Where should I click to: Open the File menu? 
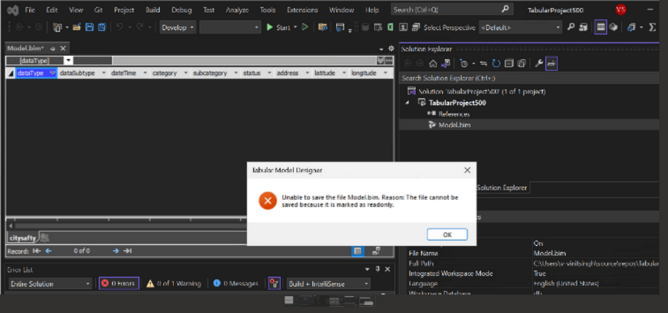click(30, 10)
